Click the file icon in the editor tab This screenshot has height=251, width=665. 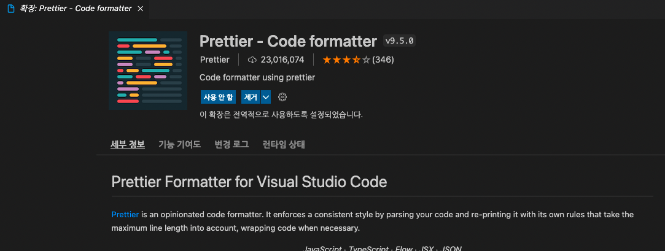pos(11,9)
